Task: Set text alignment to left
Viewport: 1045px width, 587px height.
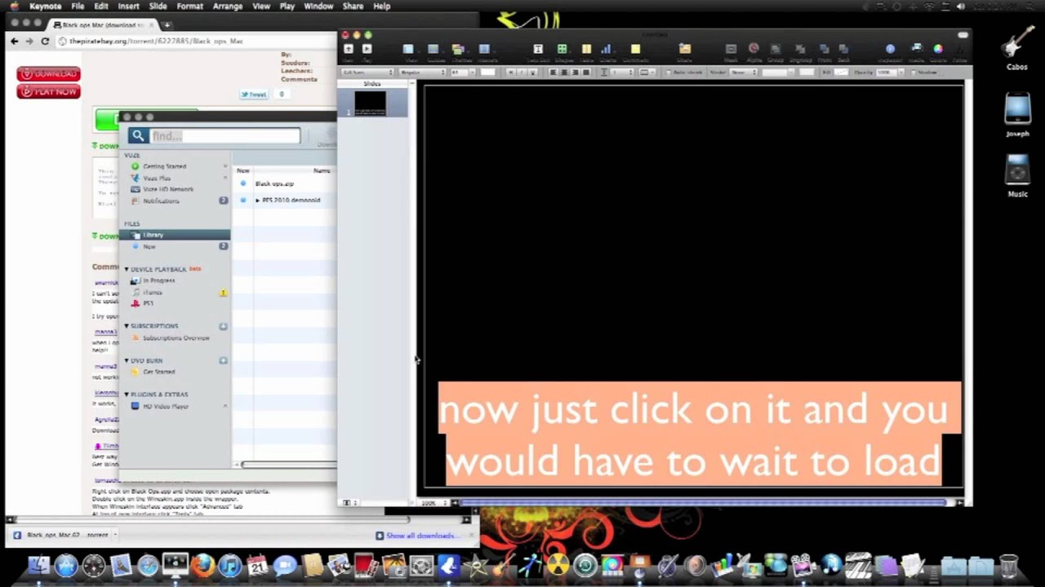Action: point(554,72)
